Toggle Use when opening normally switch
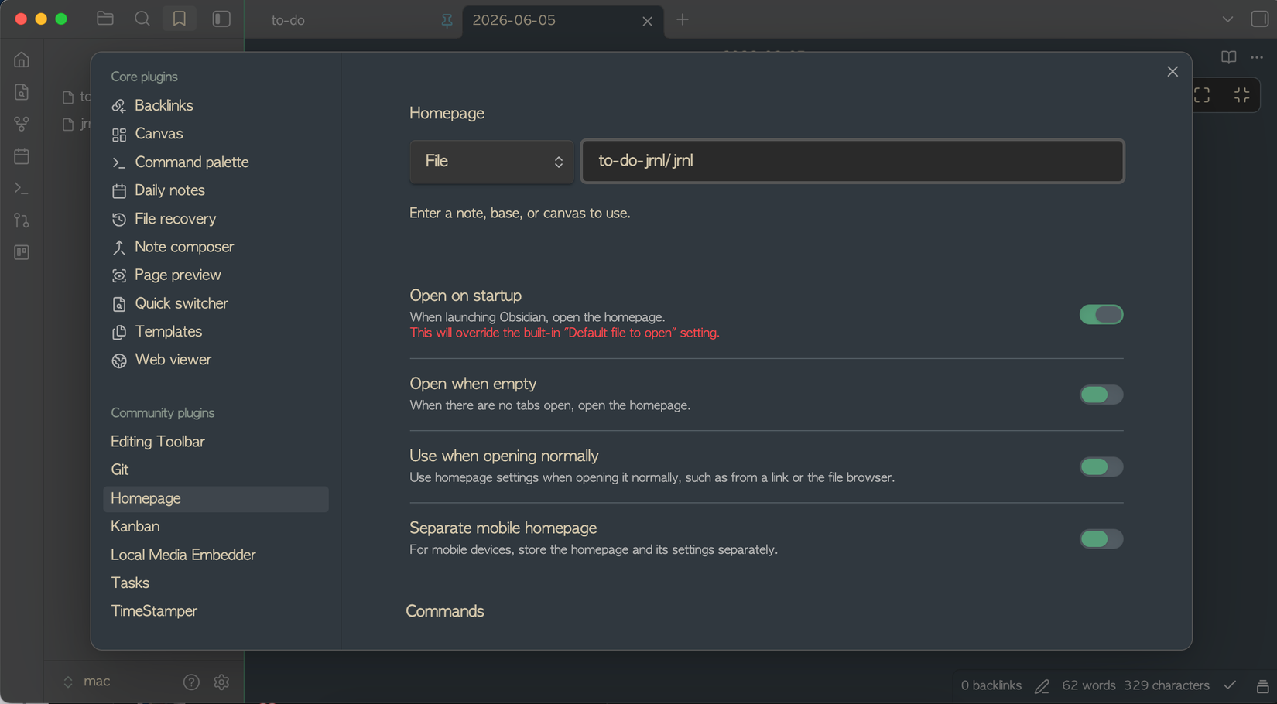Image resolution: width=1277 pixels, height=704 pixels. pyautogui.click(x=1101, y=466)
